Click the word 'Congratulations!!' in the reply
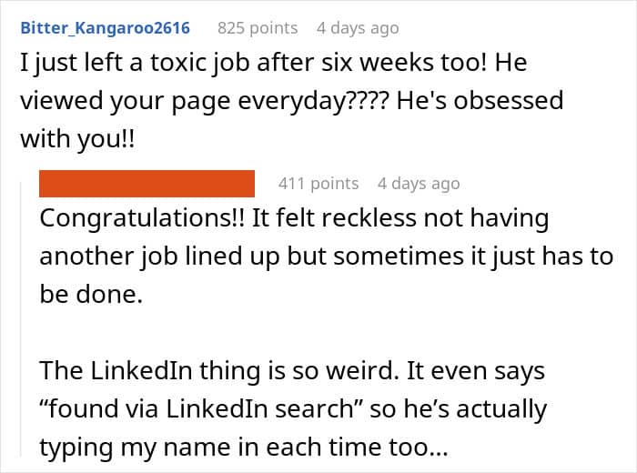 click(142, 219)
